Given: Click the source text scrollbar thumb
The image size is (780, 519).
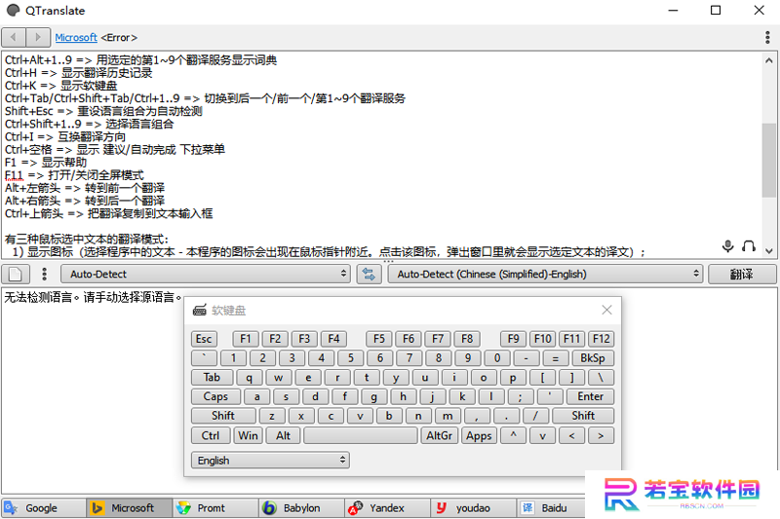Looking at the screenshot, I should pos(769,160).
